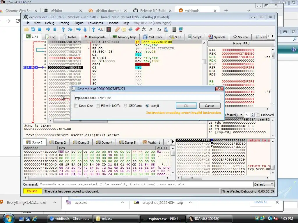Viewport: 298px width, 223px height.
Task: Open labels with tag icon
Action: (x=131, y=29)
